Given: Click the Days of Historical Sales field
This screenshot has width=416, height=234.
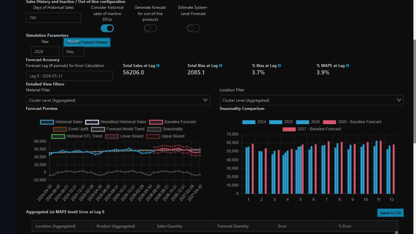Looking at the screenshot, I should point(53,18).
